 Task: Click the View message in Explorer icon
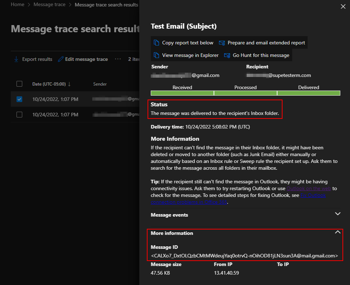(157, 55)
